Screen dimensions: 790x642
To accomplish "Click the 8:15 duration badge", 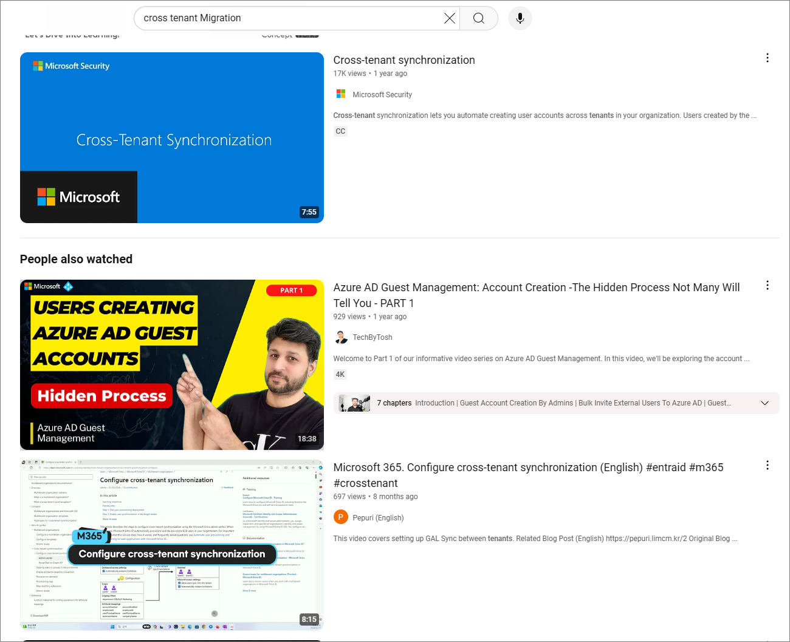I will [x=309, y=620].
